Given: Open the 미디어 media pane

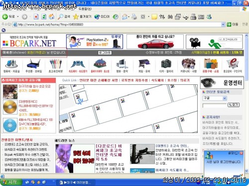Looking at the screenshot, I should (x=102, y=17).
